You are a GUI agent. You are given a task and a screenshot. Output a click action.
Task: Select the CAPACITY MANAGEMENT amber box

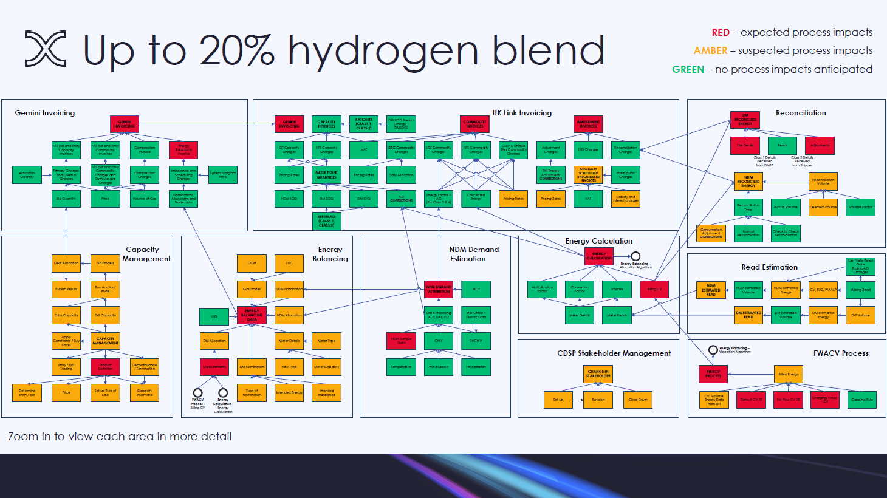[x=105, y=341]
